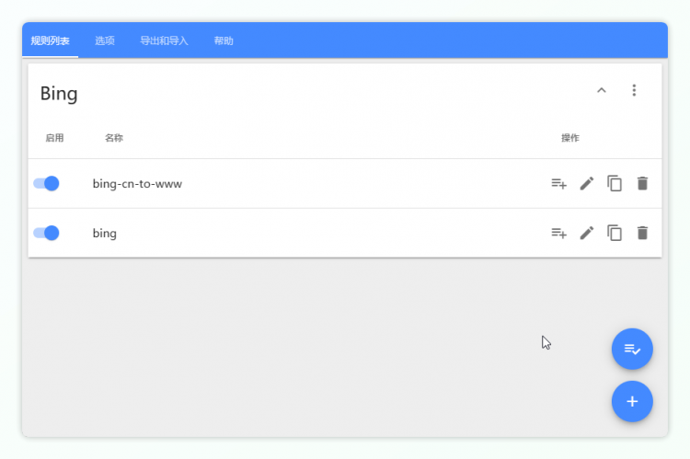Click the bing-cn-to-www rule name
The image size is (690, 459).
(x=137, y=184)
